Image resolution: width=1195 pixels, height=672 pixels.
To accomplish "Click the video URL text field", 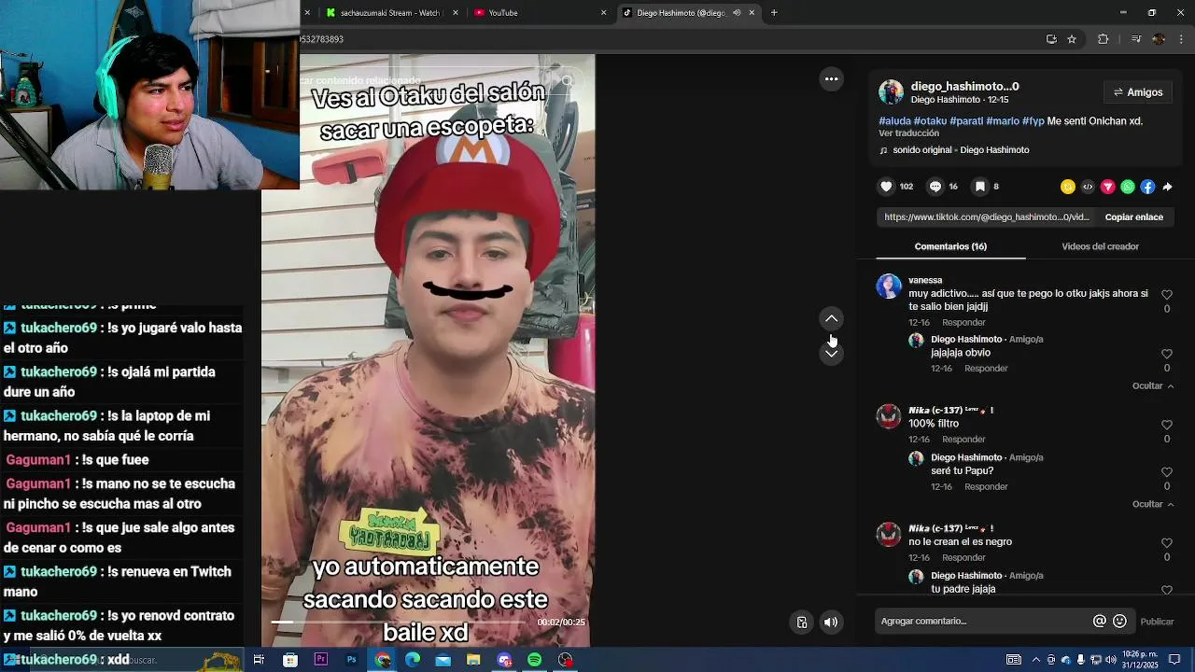I will pyautogui.click(x=986, y=217).
